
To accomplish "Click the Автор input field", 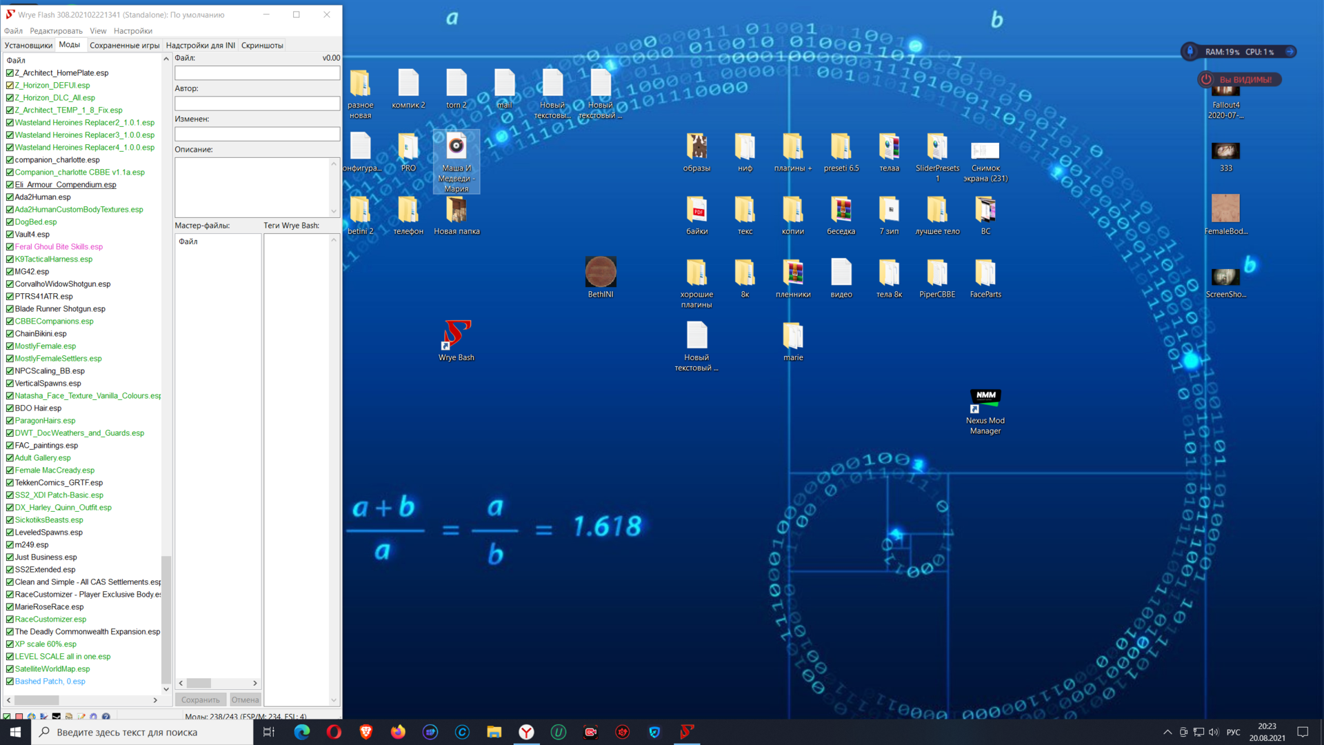I will pyautogui.click(x=257, y=103).
